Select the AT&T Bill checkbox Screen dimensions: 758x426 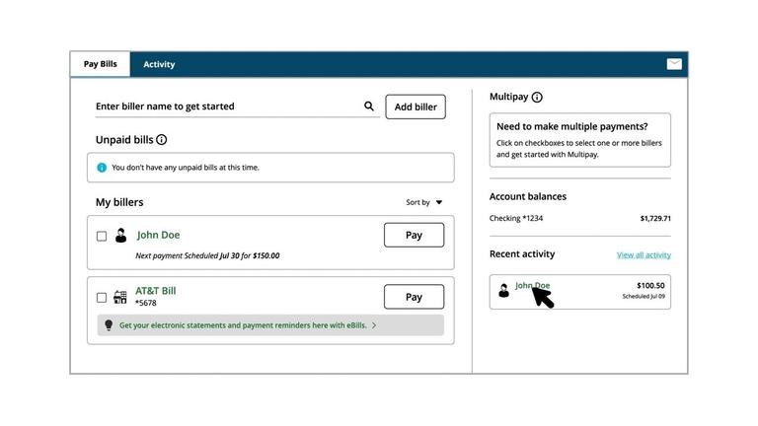click(x=102, y=298)
